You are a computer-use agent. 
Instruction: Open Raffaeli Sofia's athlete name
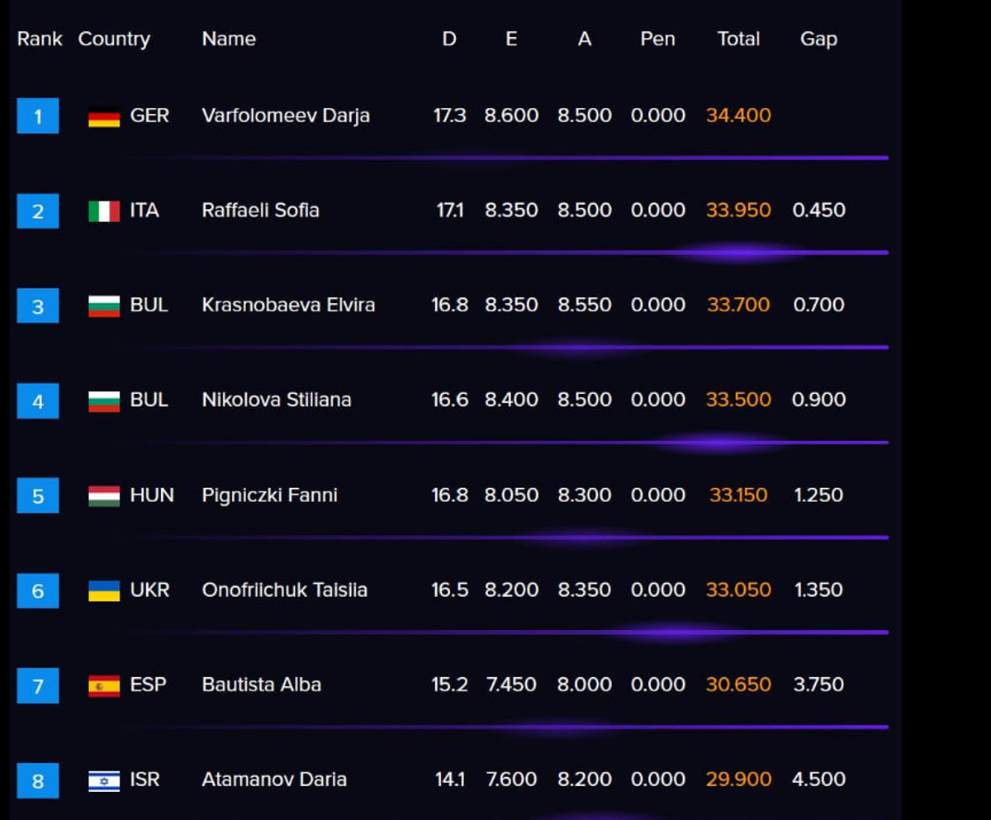(x=260, y=211)
